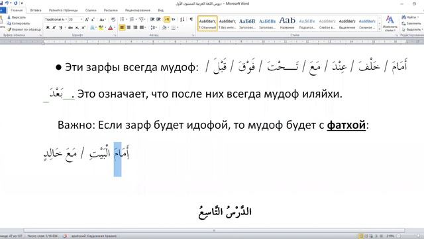Image resolution: width=424 pixels, height=239 pixels.
Task: Click the bulleted list icon
Action: (122, 19)
